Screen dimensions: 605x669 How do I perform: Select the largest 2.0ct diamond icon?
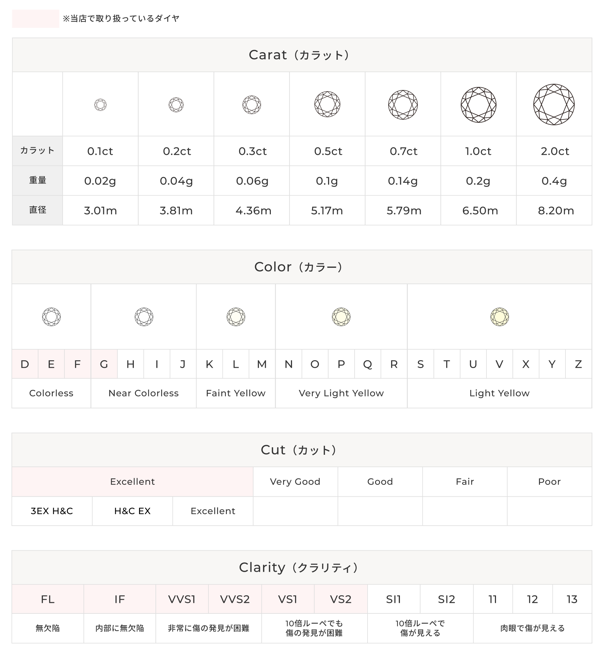(554, 104)
